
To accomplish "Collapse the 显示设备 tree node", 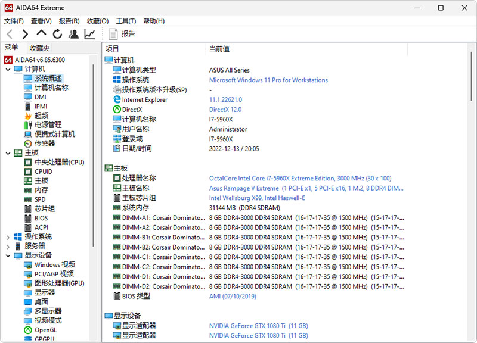I will coord(8,255).
